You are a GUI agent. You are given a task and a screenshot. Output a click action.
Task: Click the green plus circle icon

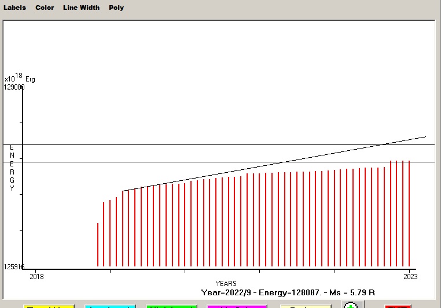coord(350,305)
